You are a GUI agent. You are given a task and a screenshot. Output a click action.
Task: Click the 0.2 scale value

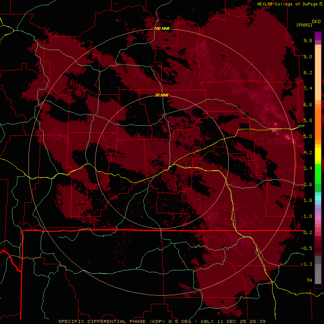click(308, 233)
